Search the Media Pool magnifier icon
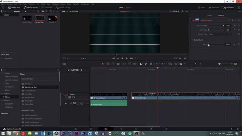 pyautogui.click(x=51, y=11)
